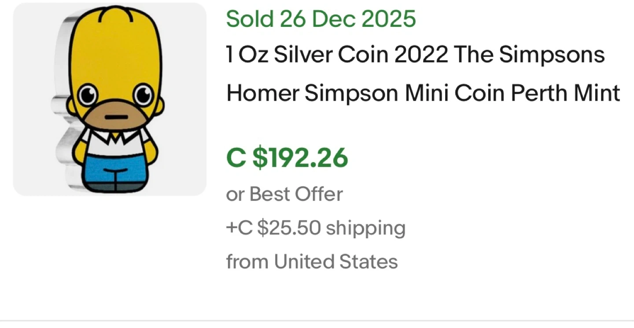Click the "from United States" location text
634x328 pixels.
(x=312, y=262)
